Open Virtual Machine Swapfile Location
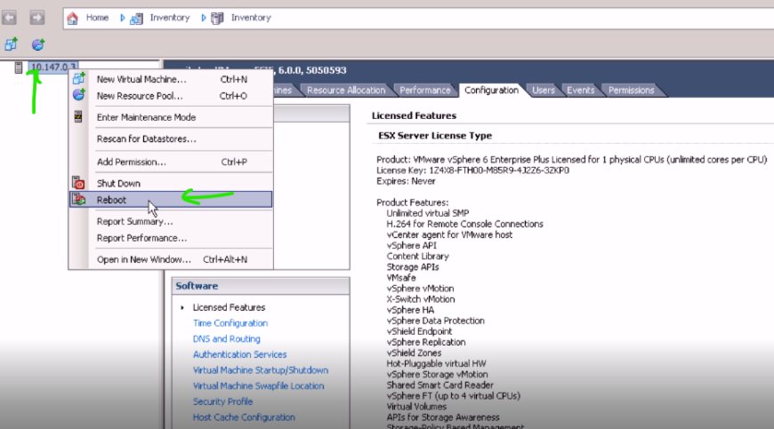 tap(259, 386)
